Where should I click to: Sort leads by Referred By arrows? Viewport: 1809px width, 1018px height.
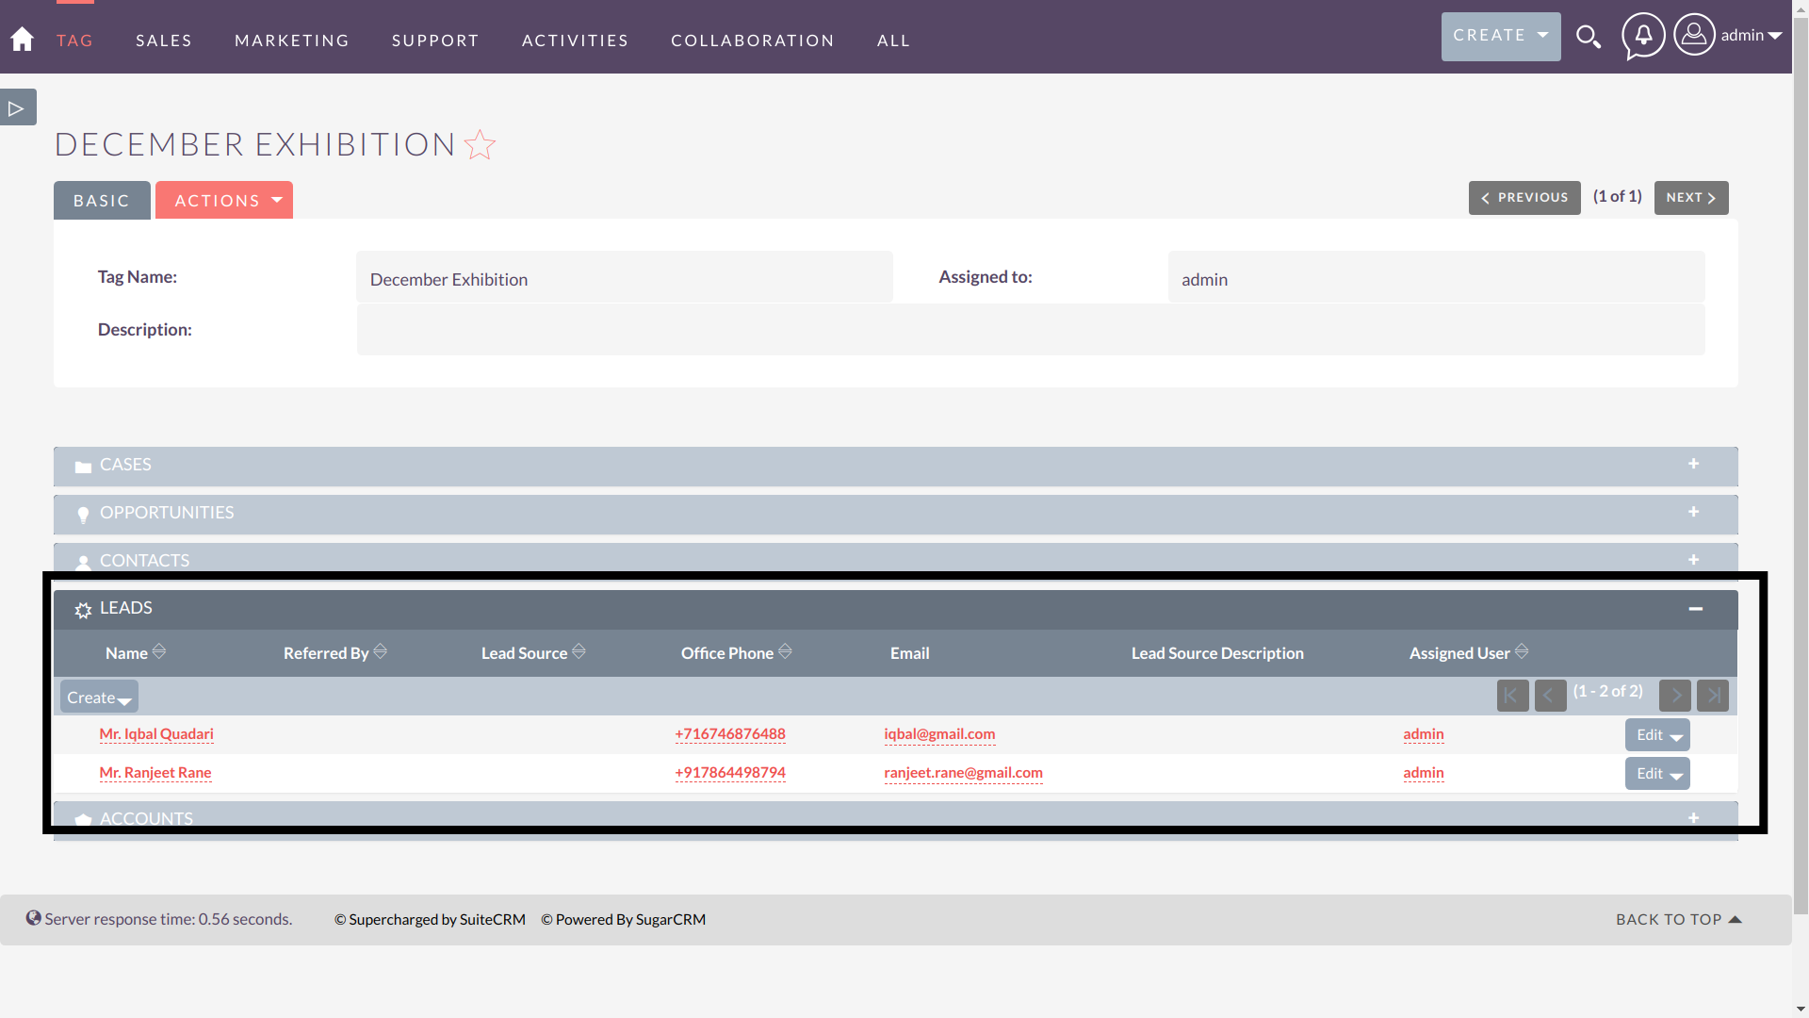381,651
